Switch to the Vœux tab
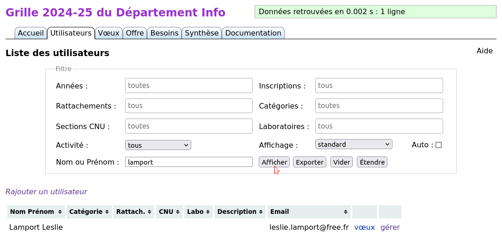The width and height of the screenshot is (502, 238). [x=109, y=33]
